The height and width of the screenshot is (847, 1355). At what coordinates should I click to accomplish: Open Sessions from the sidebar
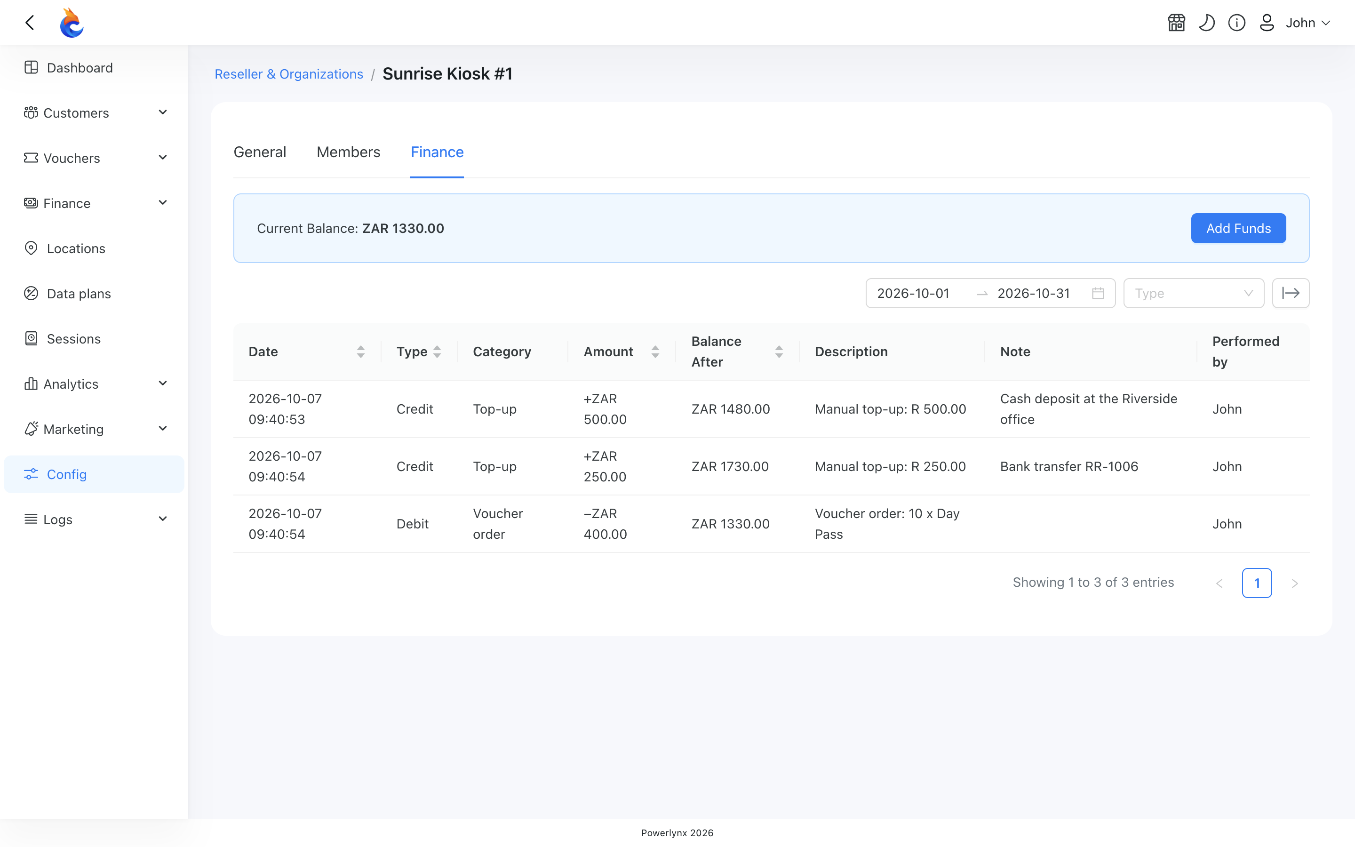pyautogui.click(x=94, y=339)
